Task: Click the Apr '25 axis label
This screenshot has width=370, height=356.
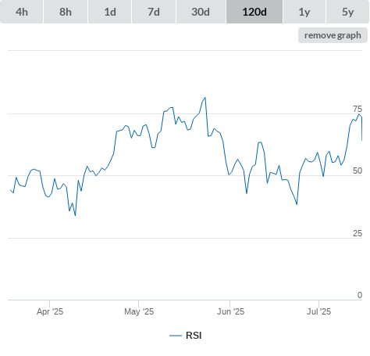Action: (x=50, y=311)
